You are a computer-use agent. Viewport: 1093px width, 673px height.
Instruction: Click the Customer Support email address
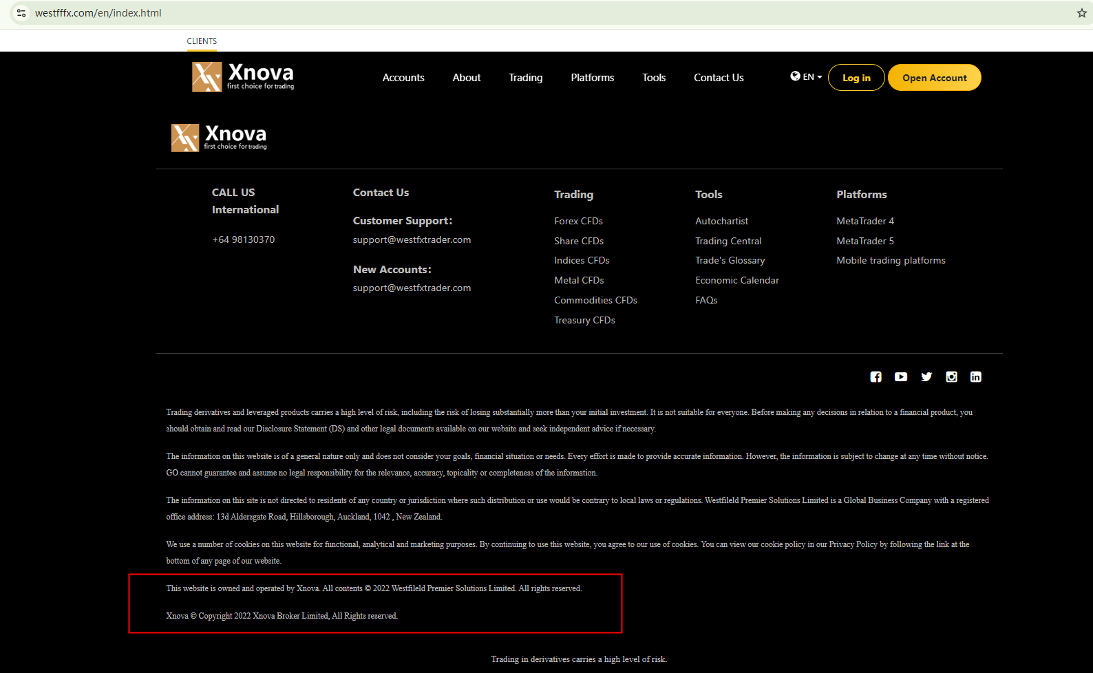tap(412, 239)
